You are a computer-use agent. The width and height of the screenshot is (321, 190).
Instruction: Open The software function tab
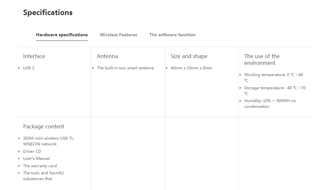click(x=172, y=35)
